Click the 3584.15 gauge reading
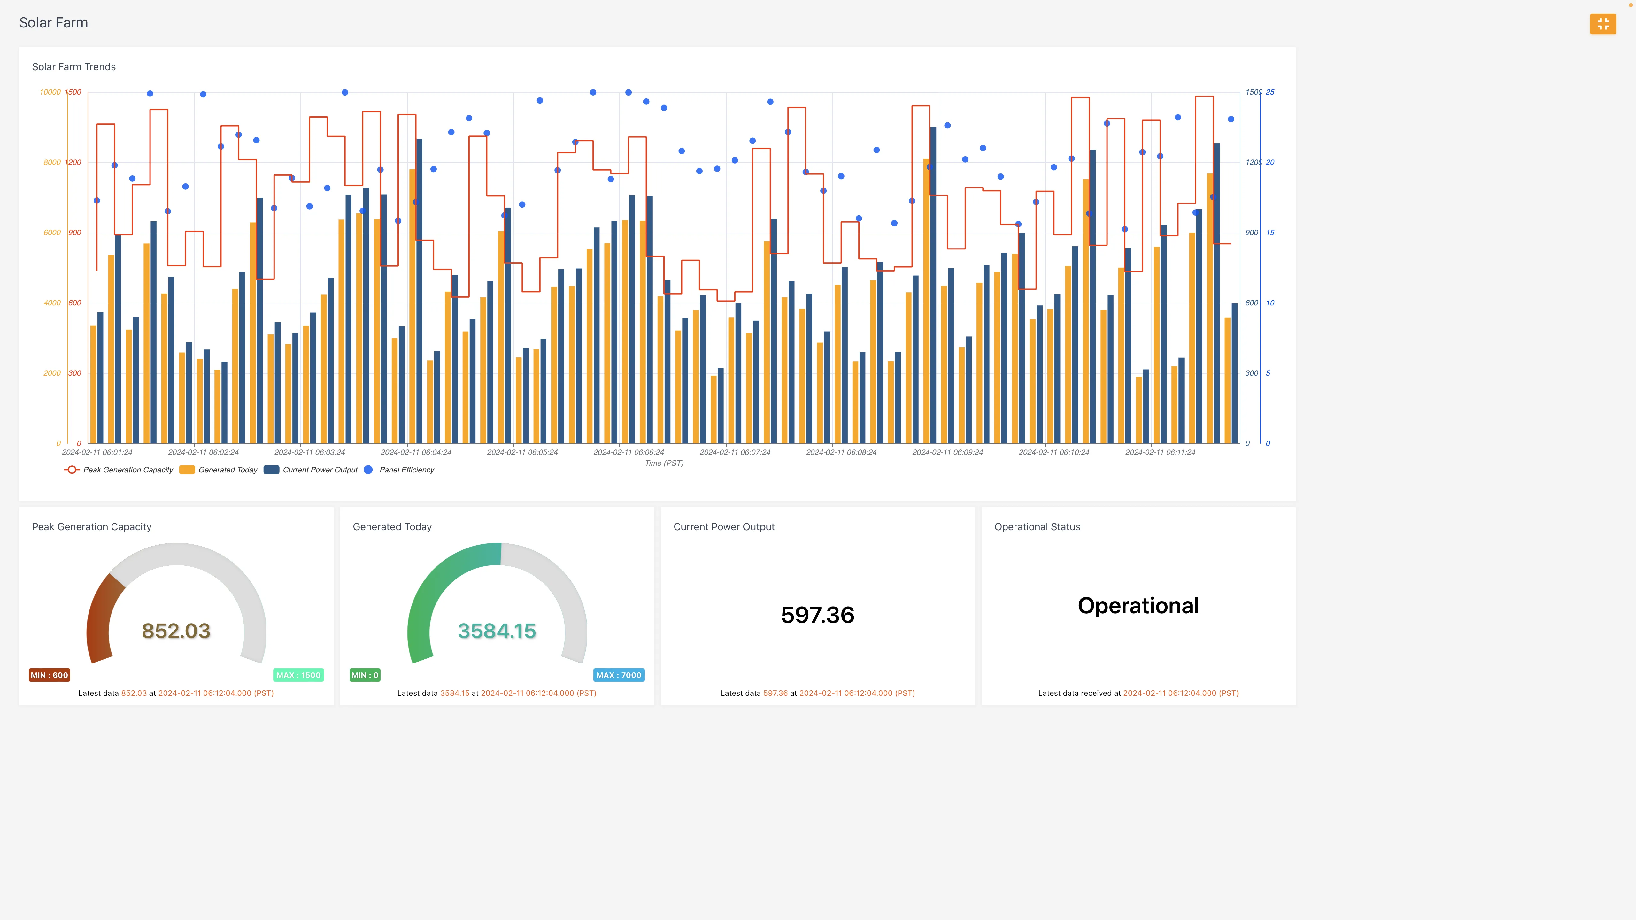This screenshot has width=1636, height=920. [x=497, y=631]
